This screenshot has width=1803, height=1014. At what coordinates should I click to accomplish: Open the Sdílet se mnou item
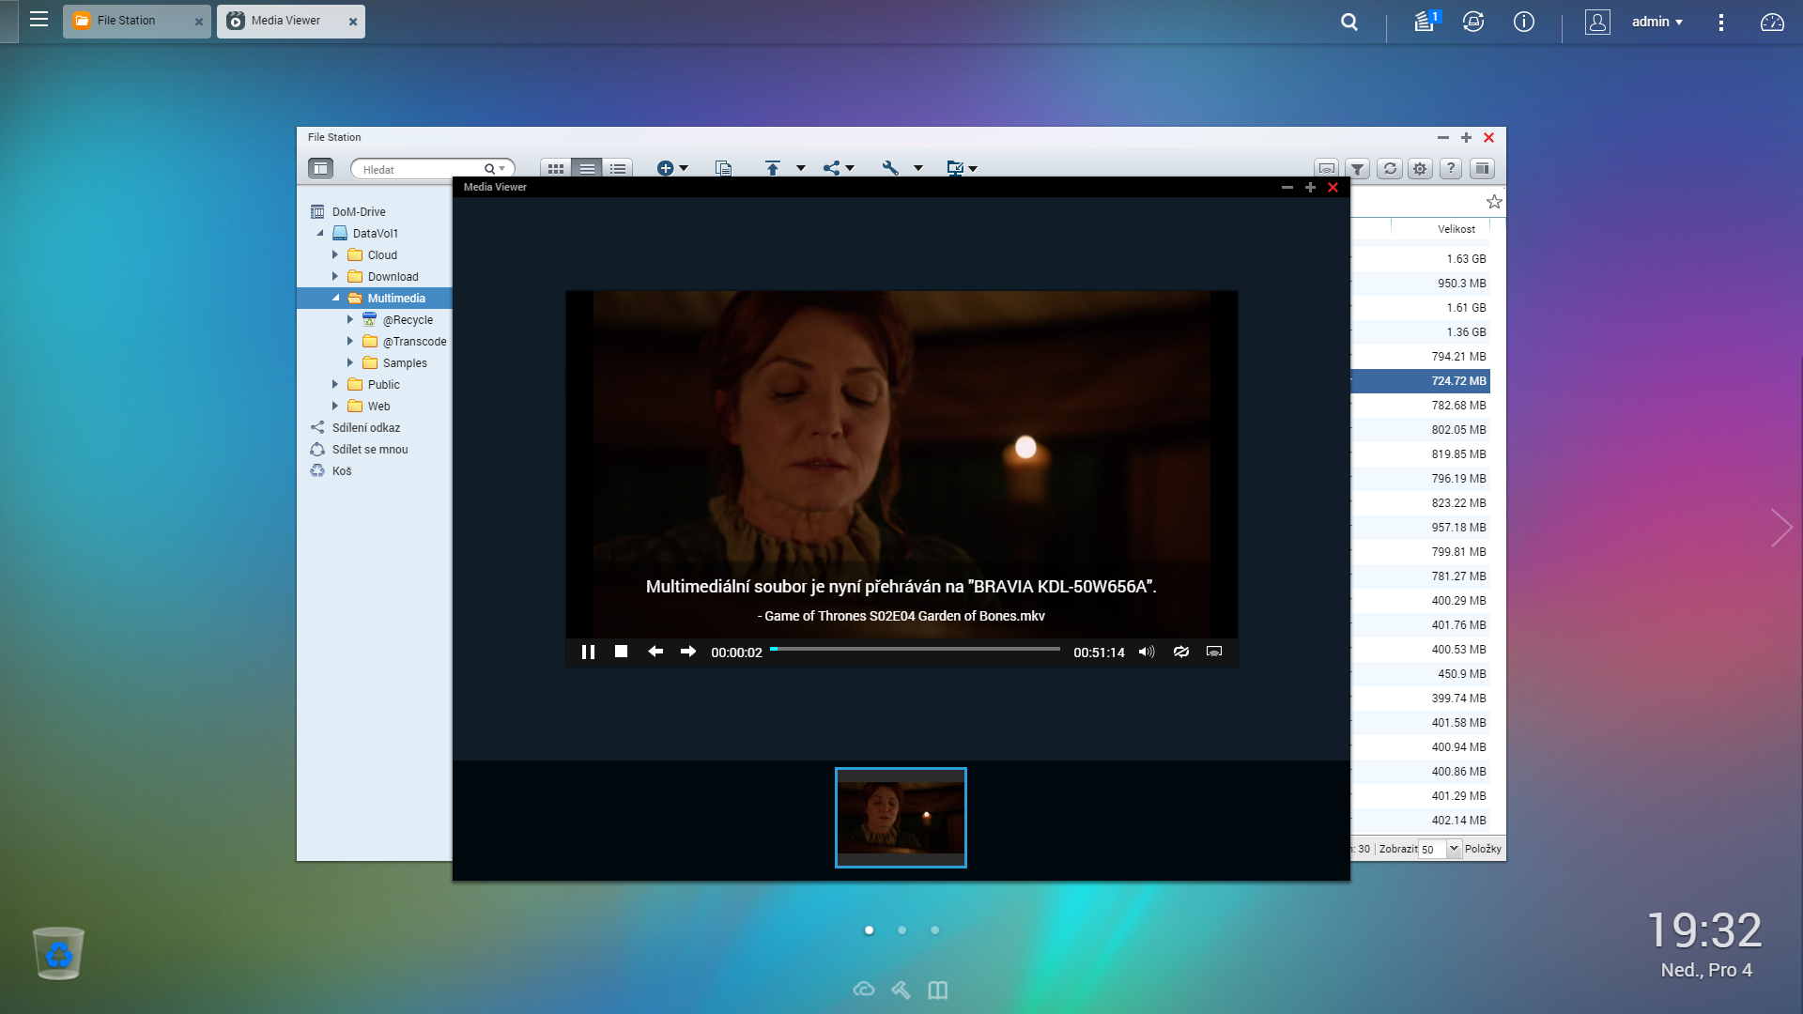point(369,450)
